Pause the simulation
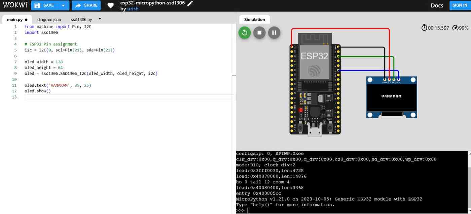 click(x=274, y=33)
